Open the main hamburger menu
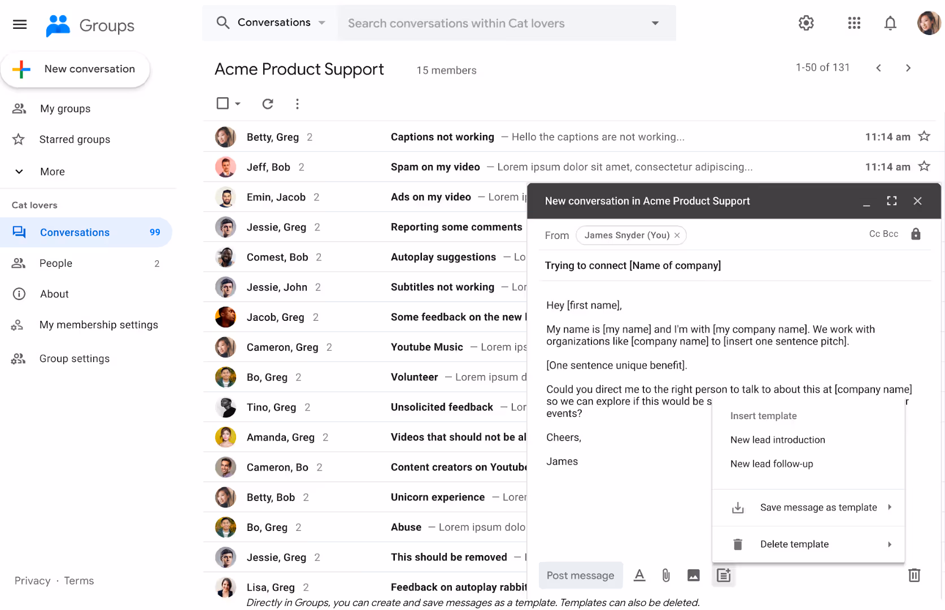The width and height of the screenshot is (945, 610). coord(20,24)
